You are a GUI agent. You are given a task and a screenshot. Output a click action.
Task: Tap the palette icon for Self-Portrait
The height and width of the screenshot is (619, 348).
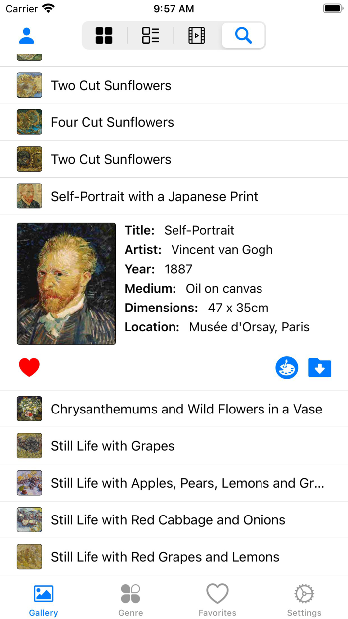287,368
